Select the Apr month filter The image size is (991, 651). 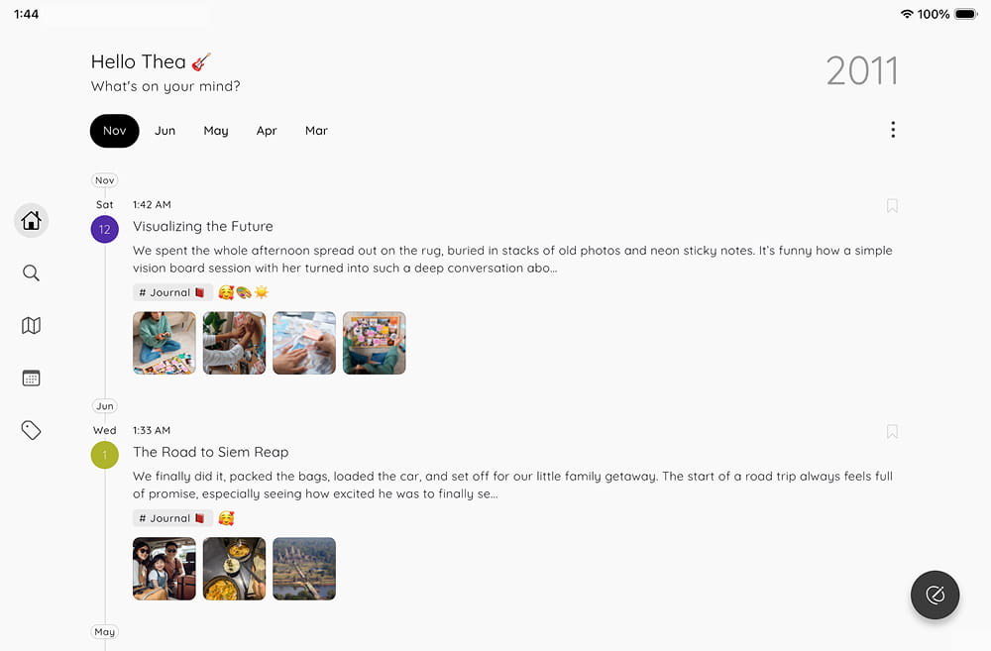click(266, 131)
